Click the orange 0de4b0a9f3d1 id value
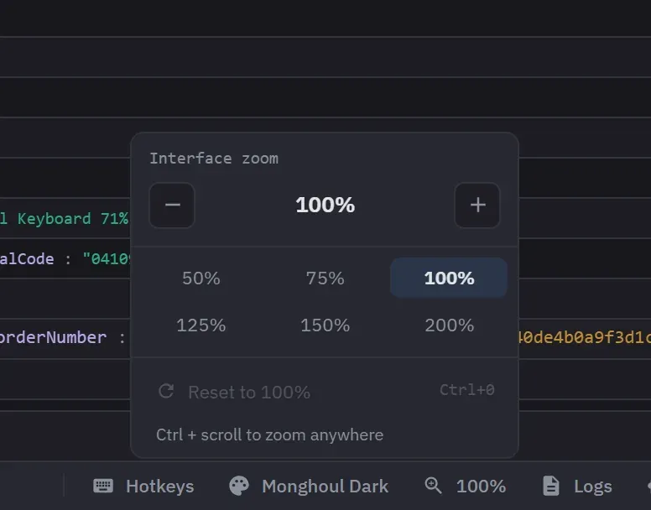 tap(585, 337)
